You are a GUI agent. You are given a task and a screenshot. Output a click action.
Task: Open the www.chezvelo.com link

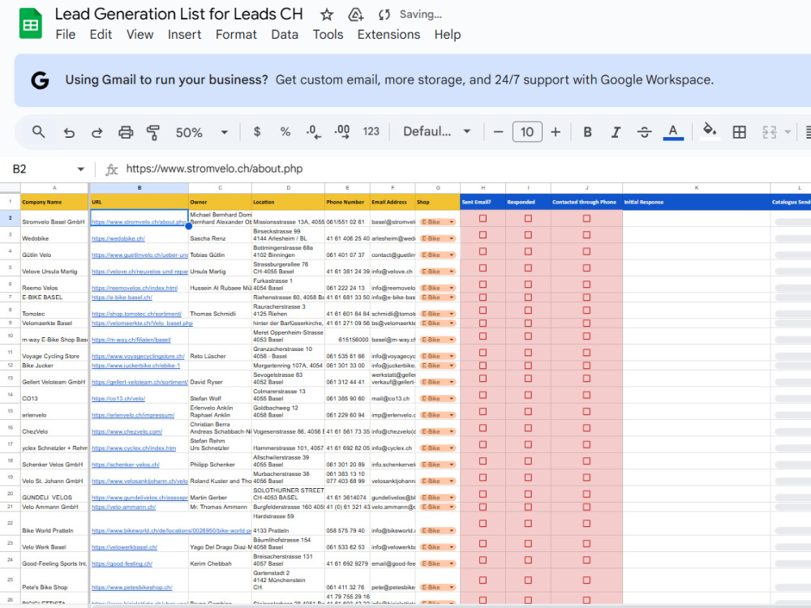coord(127,432)
